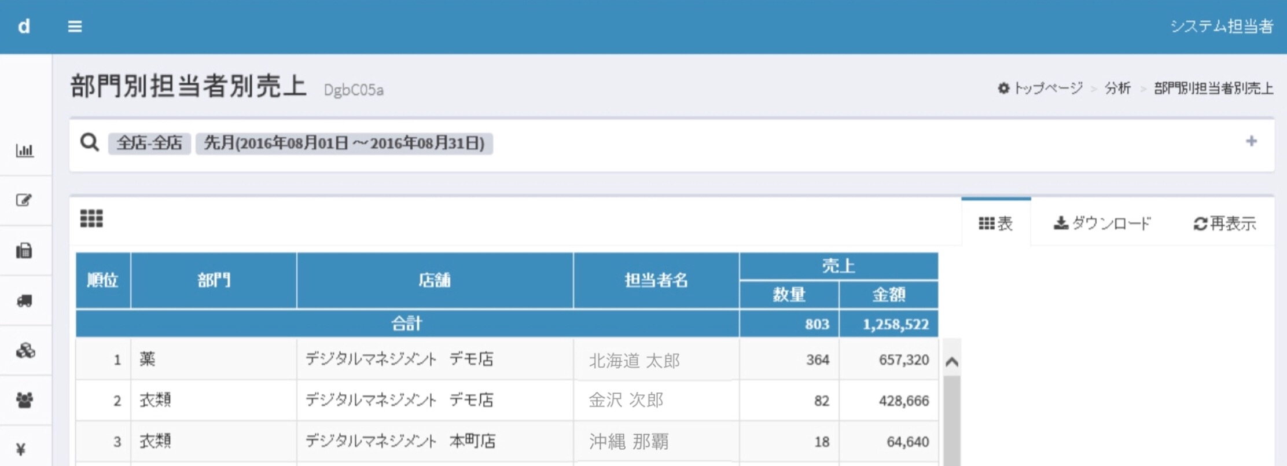
Task: Click 部門別担当者別売上 breadcrumb item
Action: click(x=1214, y=88)
